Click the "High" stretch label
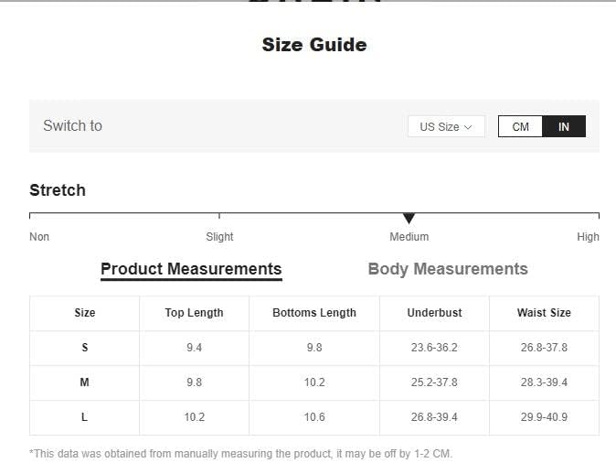This screenshot has height=463, width=616. [x=588, y=237]
